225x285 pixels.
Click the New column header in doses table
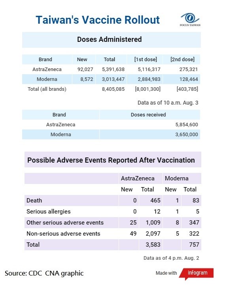click(82, 60)
